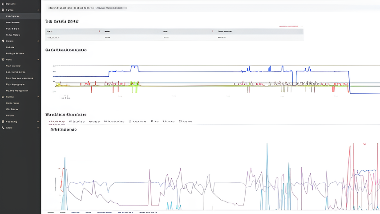Click the fifth sidebar section's icon
Image resolution: width=380 pixels, height=214 pixels.
[x=3, y=97]
